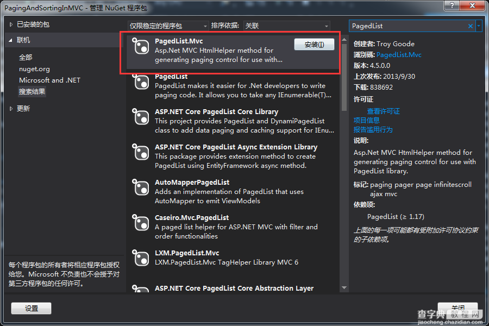Click into the PagedList search field
Screen dimensions: 489x326
coord(408,26)
